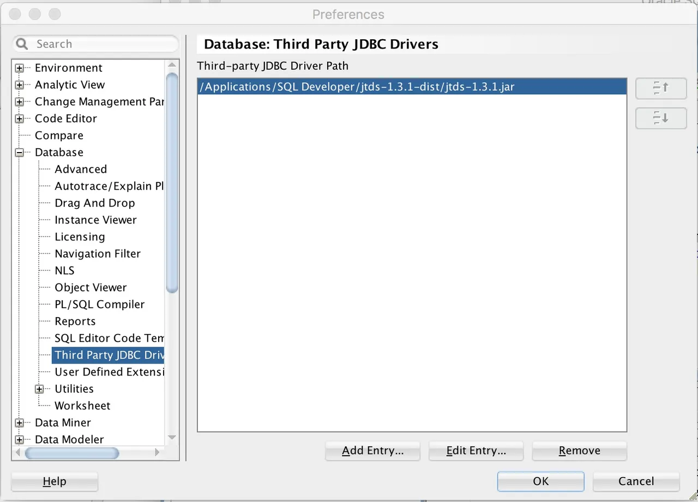Click the tree scroll up arrow
The width and height of the screenshot is (698, 502).
[172, 65]
